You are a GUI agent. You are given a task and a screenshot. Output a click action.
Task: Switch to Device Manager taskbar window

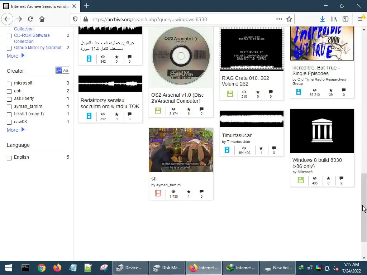pos(130,268)
